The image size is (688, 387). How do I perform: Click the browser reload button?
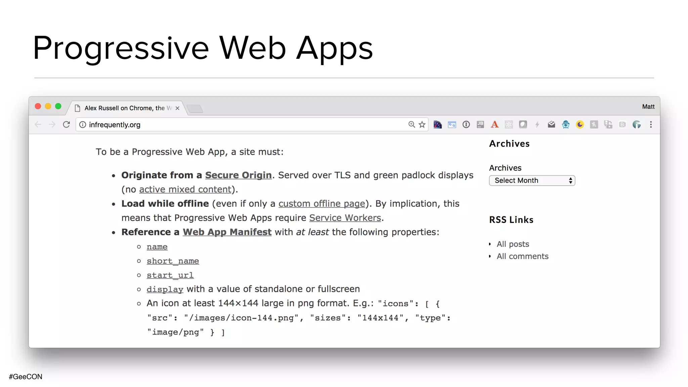click(67, 125)
